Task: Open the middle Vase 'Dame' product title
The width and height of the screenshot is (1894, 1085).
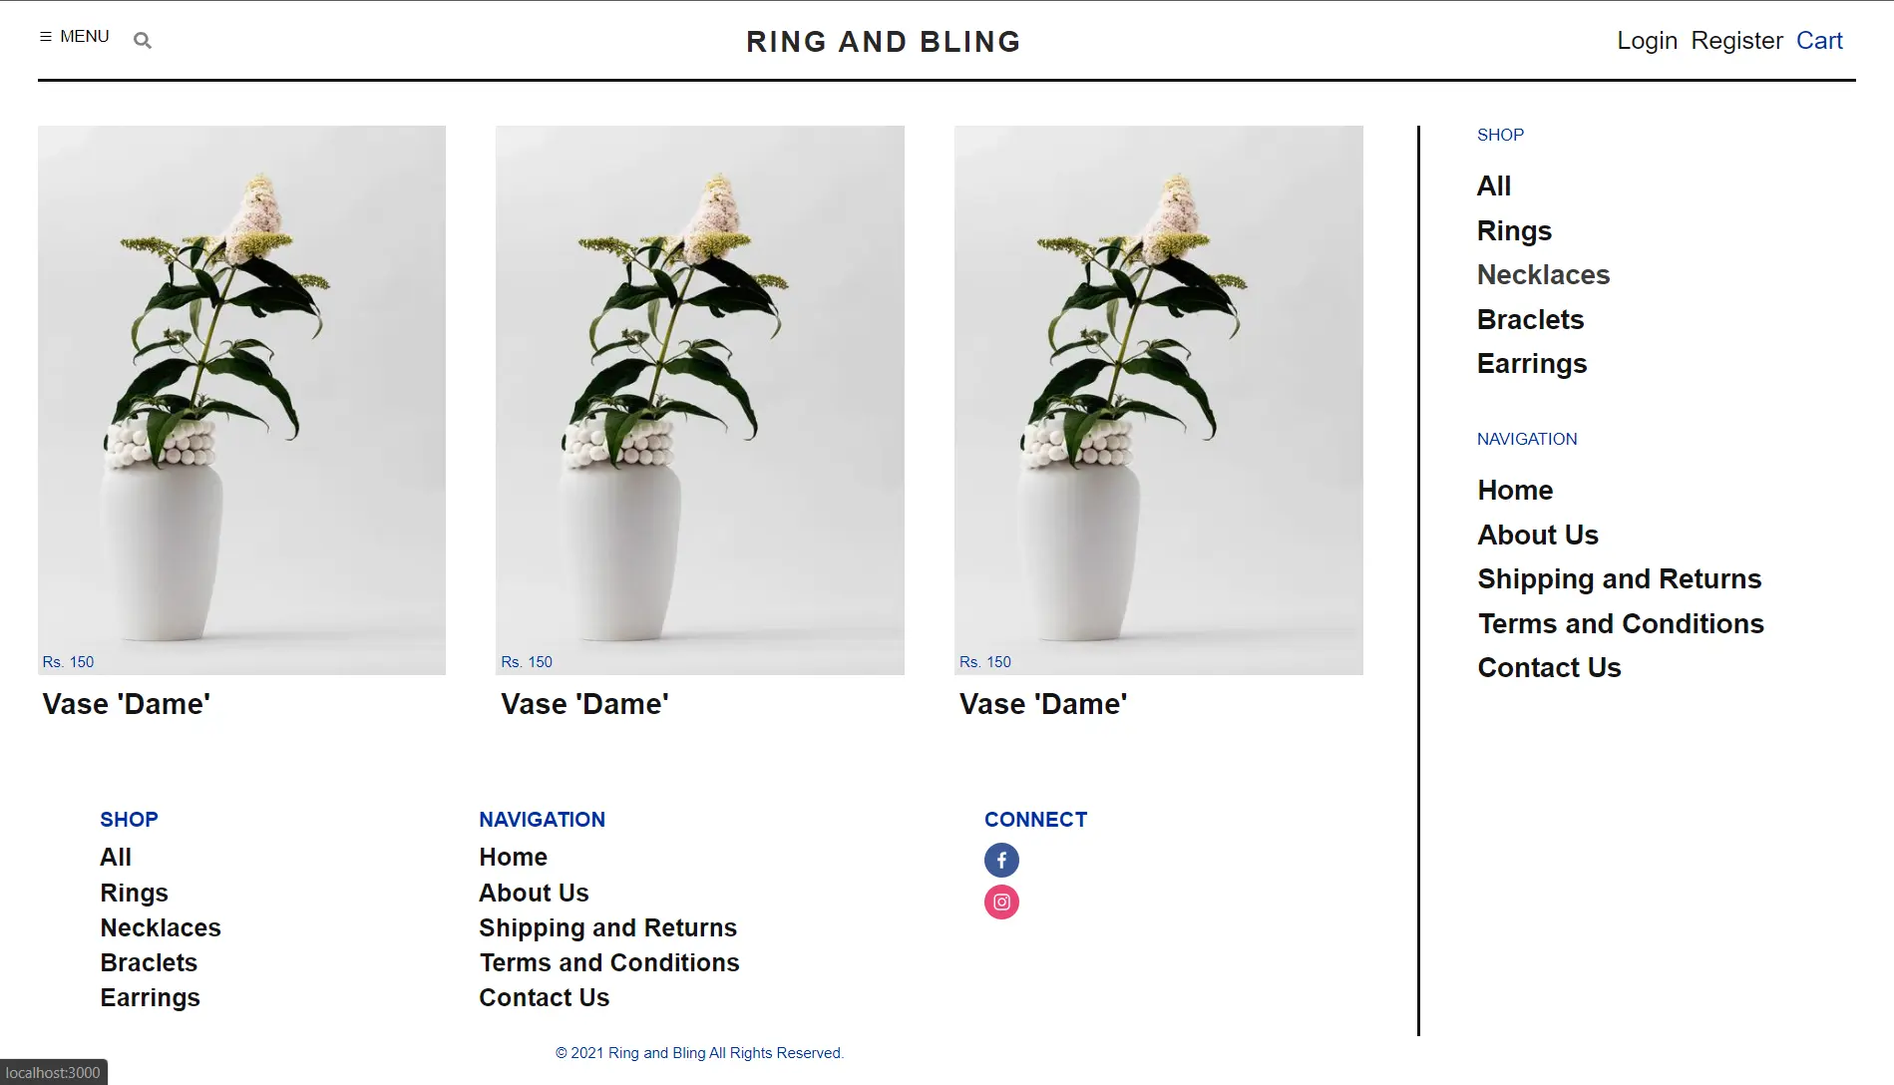Action: pos(584,704)
